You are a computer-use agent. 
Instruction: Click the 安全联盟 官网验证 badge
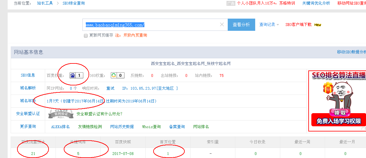[61, 114]
